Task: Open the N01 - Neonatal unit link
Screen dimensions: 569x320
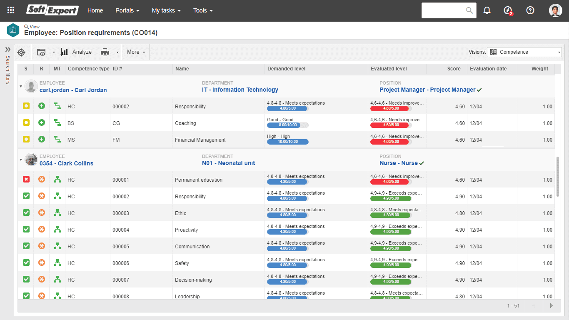Action: tap(228, 163)
